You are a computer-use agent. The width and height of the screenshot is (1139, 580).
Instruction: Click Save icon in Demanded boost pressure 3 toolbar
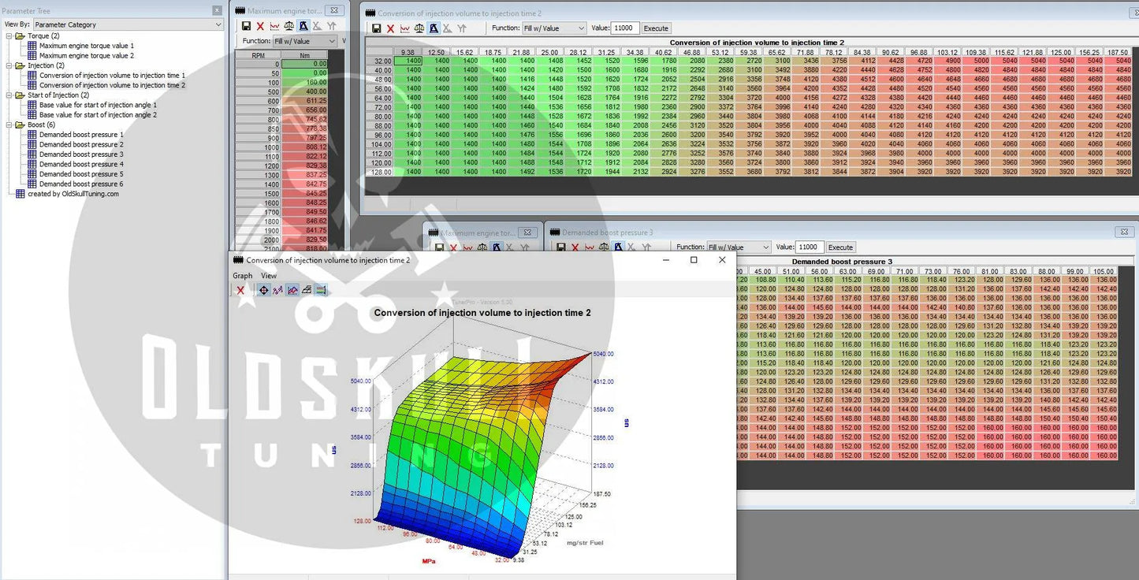pos(560,247)
